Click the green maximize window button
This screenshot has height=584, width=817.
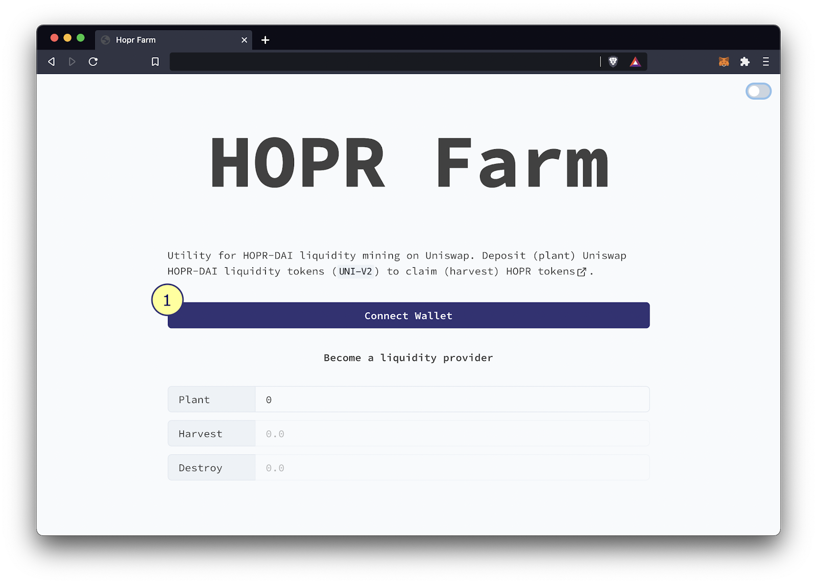(81, 38)
